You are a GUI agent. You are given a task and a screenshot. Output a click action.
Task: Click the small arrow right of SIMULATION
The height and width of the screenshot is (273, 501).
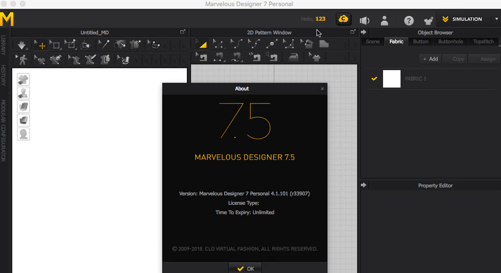pos(497,19)
